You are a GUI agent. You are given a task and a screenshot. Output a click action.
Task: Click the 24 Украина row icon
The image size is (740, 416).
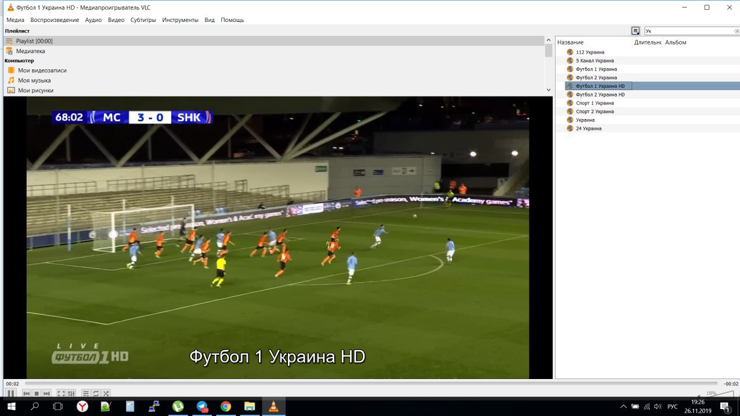pyautogui.click(x=570, y=128)
